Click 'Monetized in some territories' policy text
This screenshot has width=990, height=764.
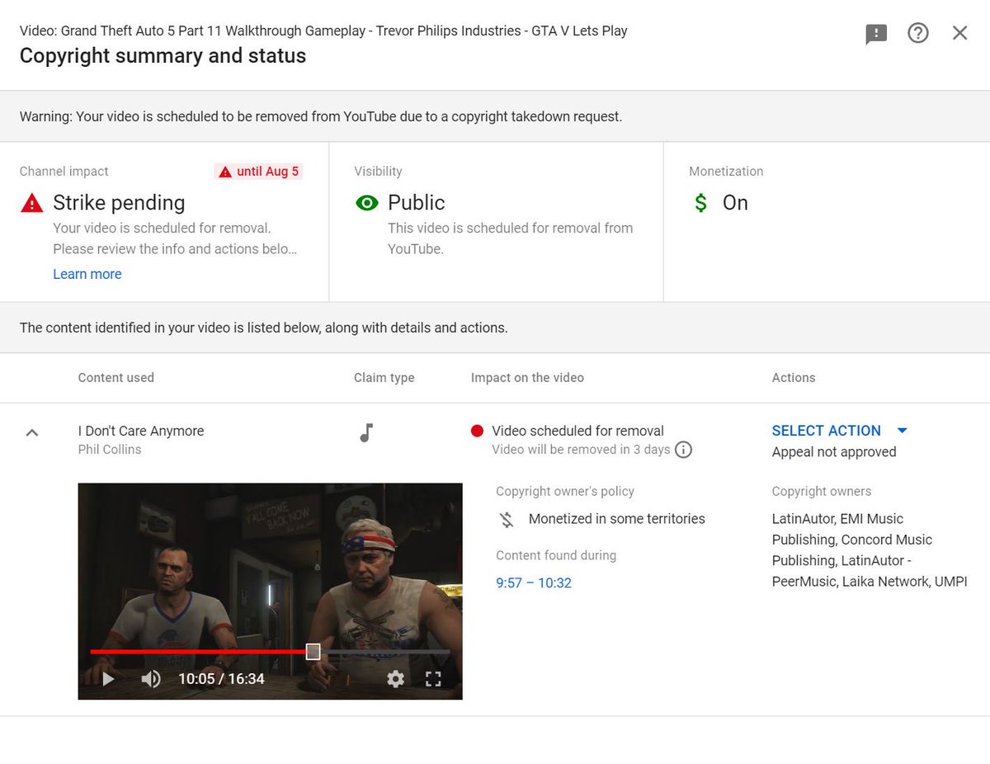(x=617, y=519)
